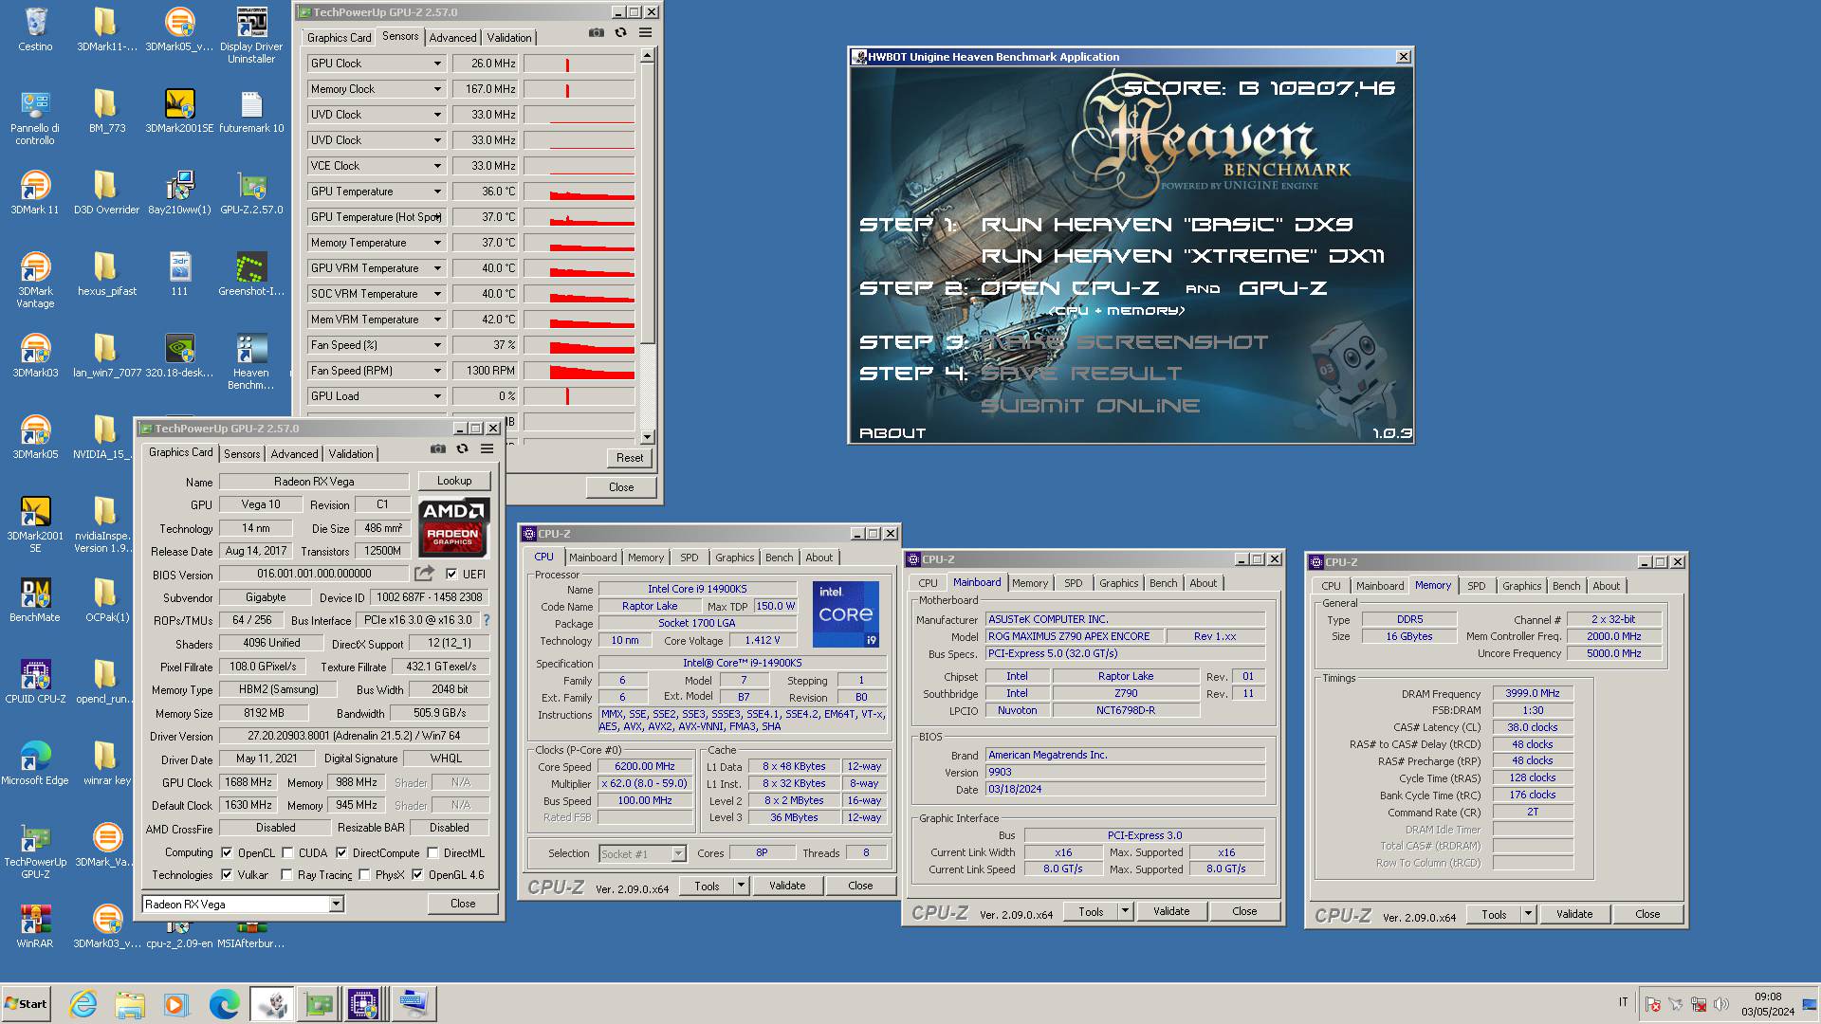Click the refresh icon in GPU-Z Sensors window
The height and width of the screenshot is (1024, 1821).
pyautogui.click(x=620, y=33)
